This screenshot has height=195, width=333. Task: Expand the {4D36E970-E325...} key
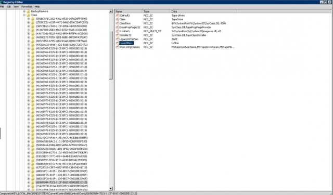29,89
